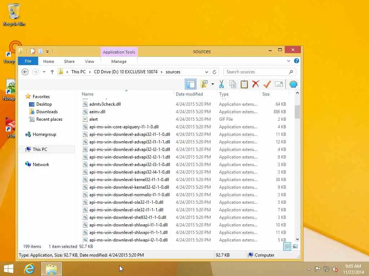This screenshot has height=276, width=369.
Task: Switch to Details view button
Action: click(287, 247)
